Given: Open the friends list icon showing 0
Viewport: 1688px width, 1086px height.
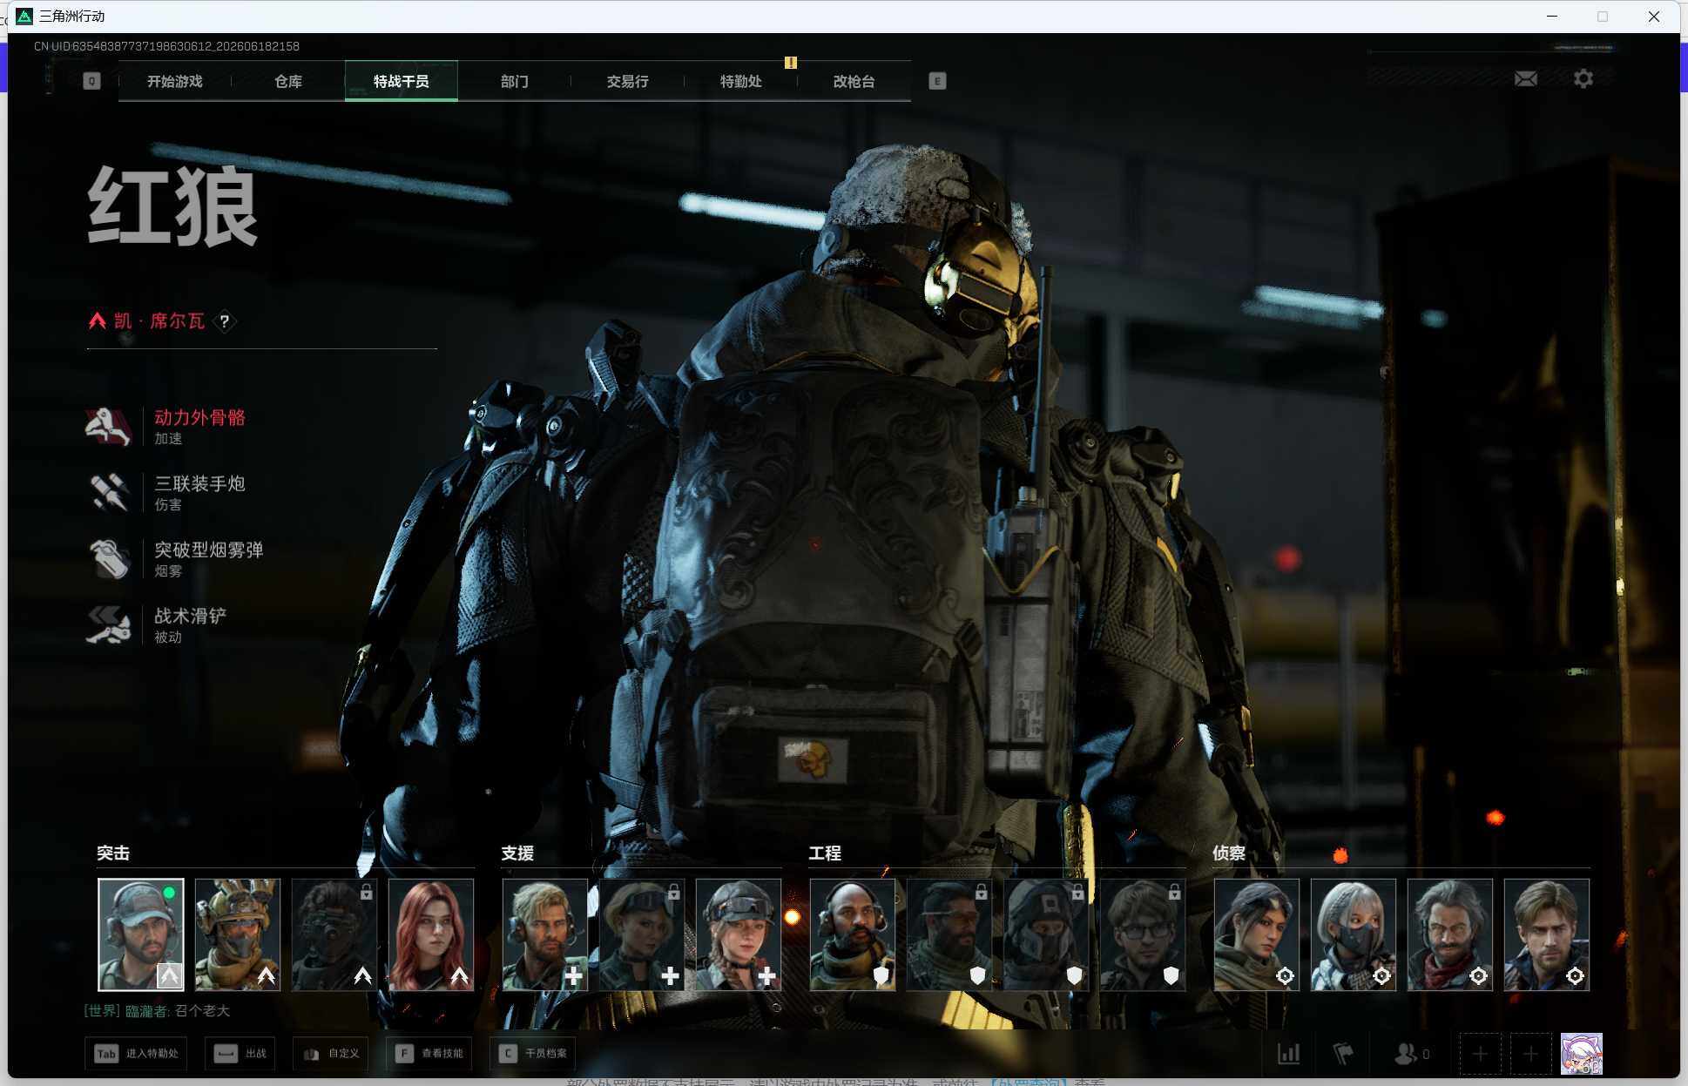Looking at the screenshot, I should point(1411,1054).
